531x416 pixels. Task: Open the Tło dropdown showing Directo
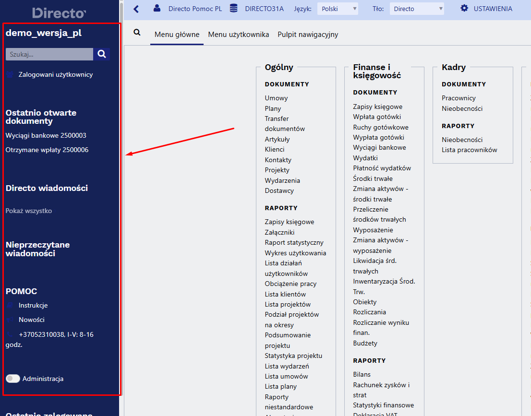tap(417, 9)
